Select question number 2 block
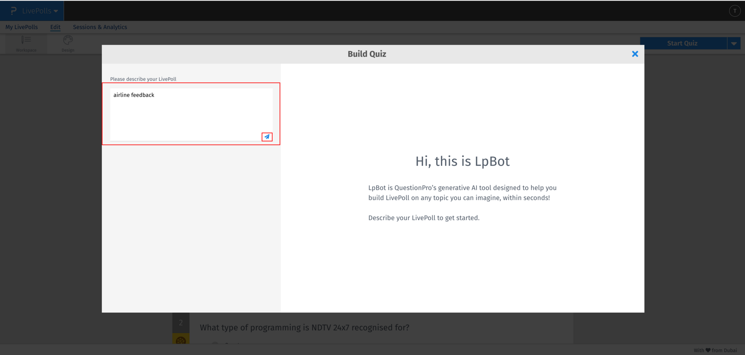745x355 pixels. tap(181, 323)
